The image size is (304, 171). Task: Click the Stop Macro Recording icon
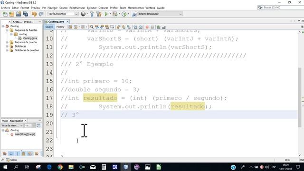click(152, 27)
